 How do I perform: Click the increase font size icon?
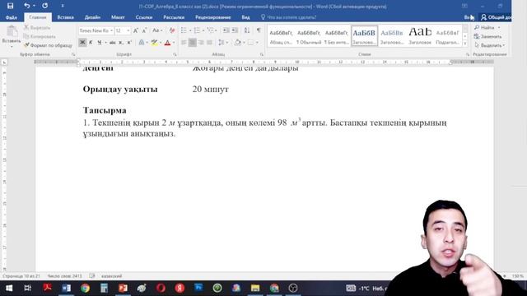pyautogui.click(x=136, y=30)
